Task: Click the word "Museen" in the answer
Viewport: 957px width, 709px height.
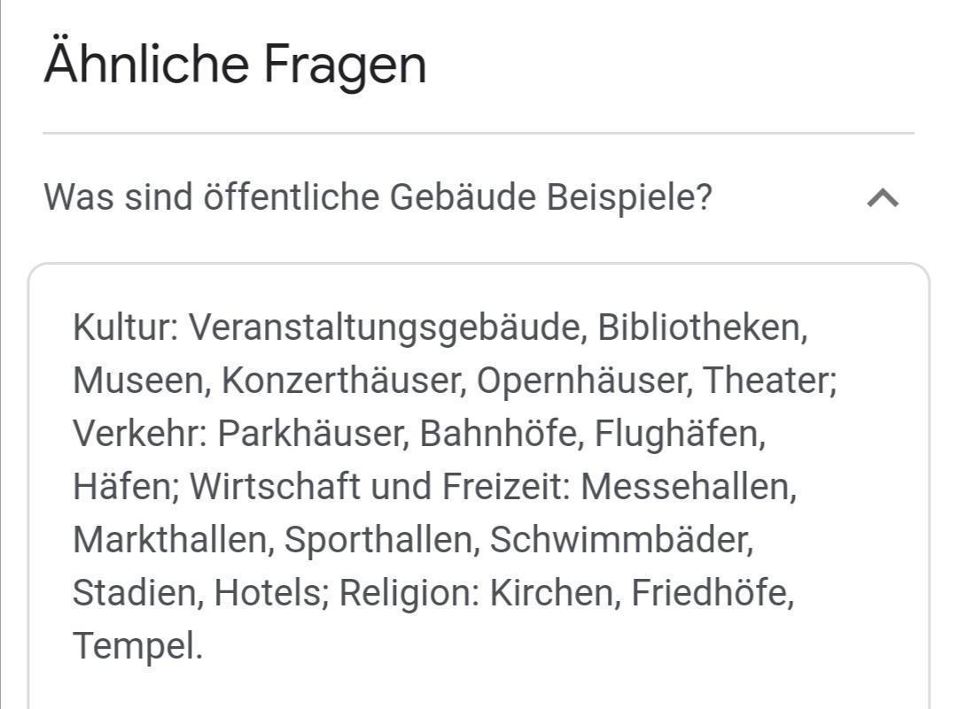Action: (x=137, y=381)
